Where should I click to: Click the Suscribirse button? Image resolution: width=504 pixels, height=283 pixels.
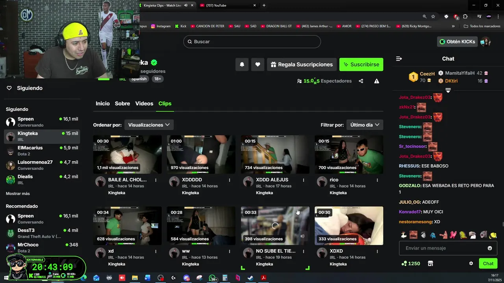coord(361,64)
